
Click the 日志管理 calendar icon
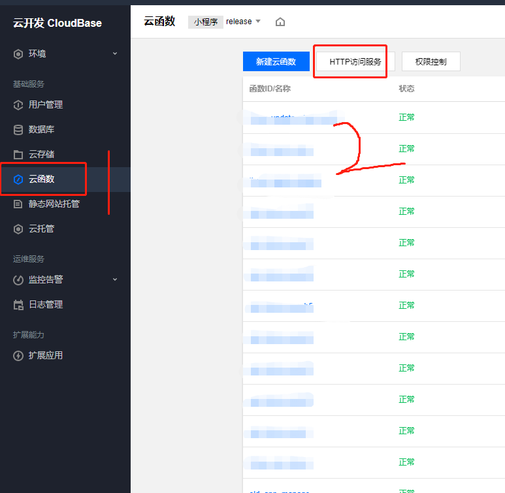coord(18,305)
